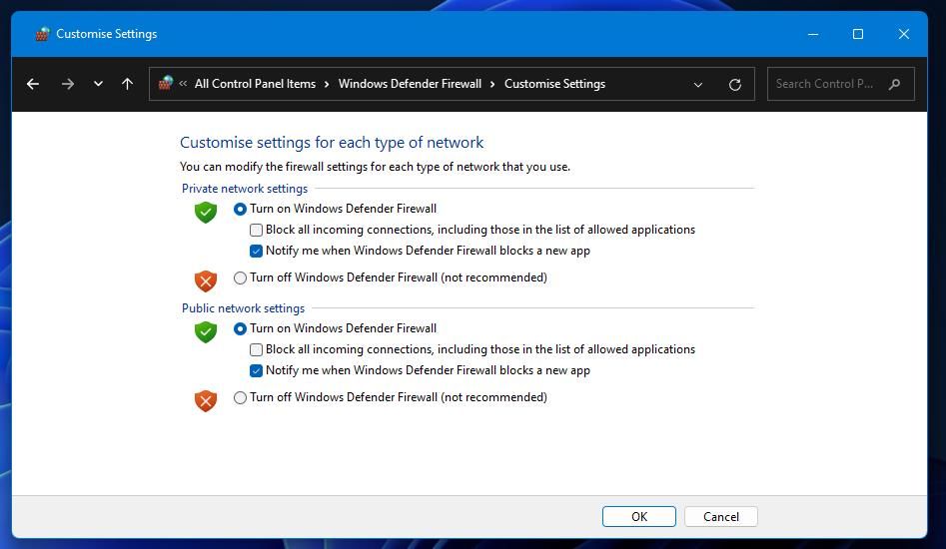Click the firewall icon in address bar

(165, 83)
